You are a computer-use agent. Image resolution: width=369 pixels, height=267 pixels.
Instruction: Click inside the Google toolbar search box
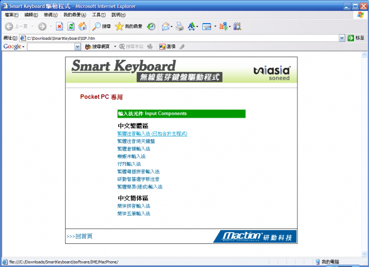click(x=51, y=47)
